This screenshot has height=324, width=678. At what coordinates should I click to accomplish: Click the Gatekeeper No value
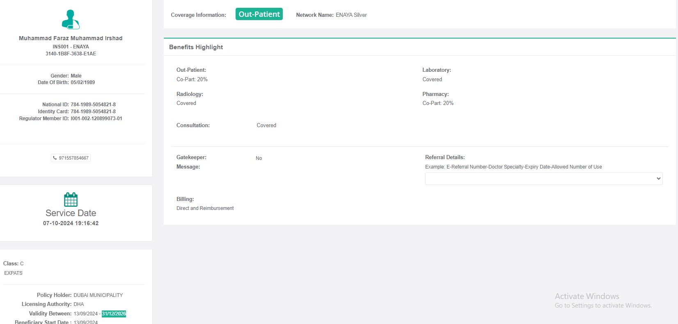[x=259, y=158]
